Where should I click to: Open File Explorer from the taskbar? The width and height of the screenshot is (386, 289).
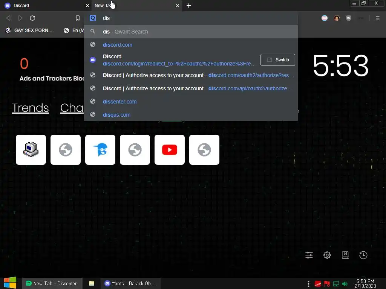tap(91, 283)
